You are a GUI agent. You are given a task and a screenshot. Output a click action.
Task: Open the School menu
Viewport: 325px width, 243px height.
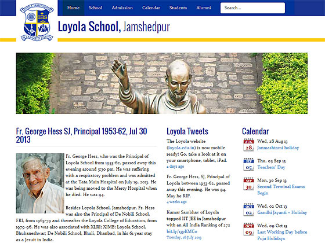click(x=96, y=8)
